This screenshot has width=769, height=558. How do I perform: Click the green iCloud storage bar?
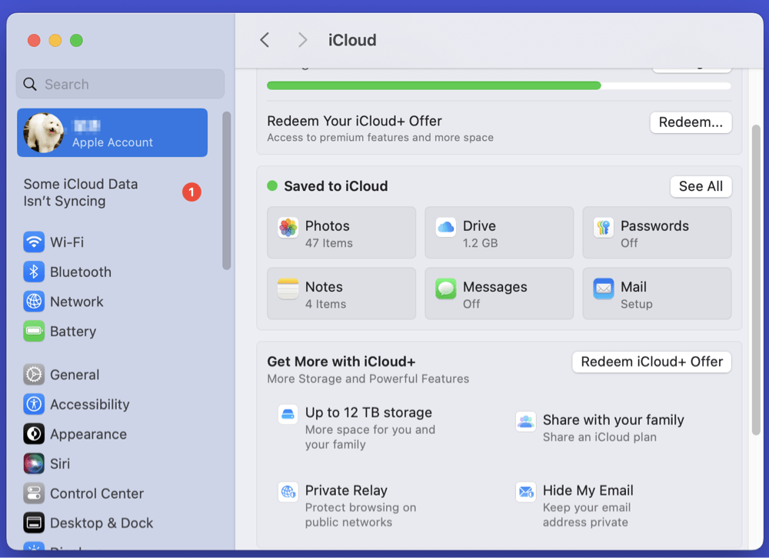[434, 85]
